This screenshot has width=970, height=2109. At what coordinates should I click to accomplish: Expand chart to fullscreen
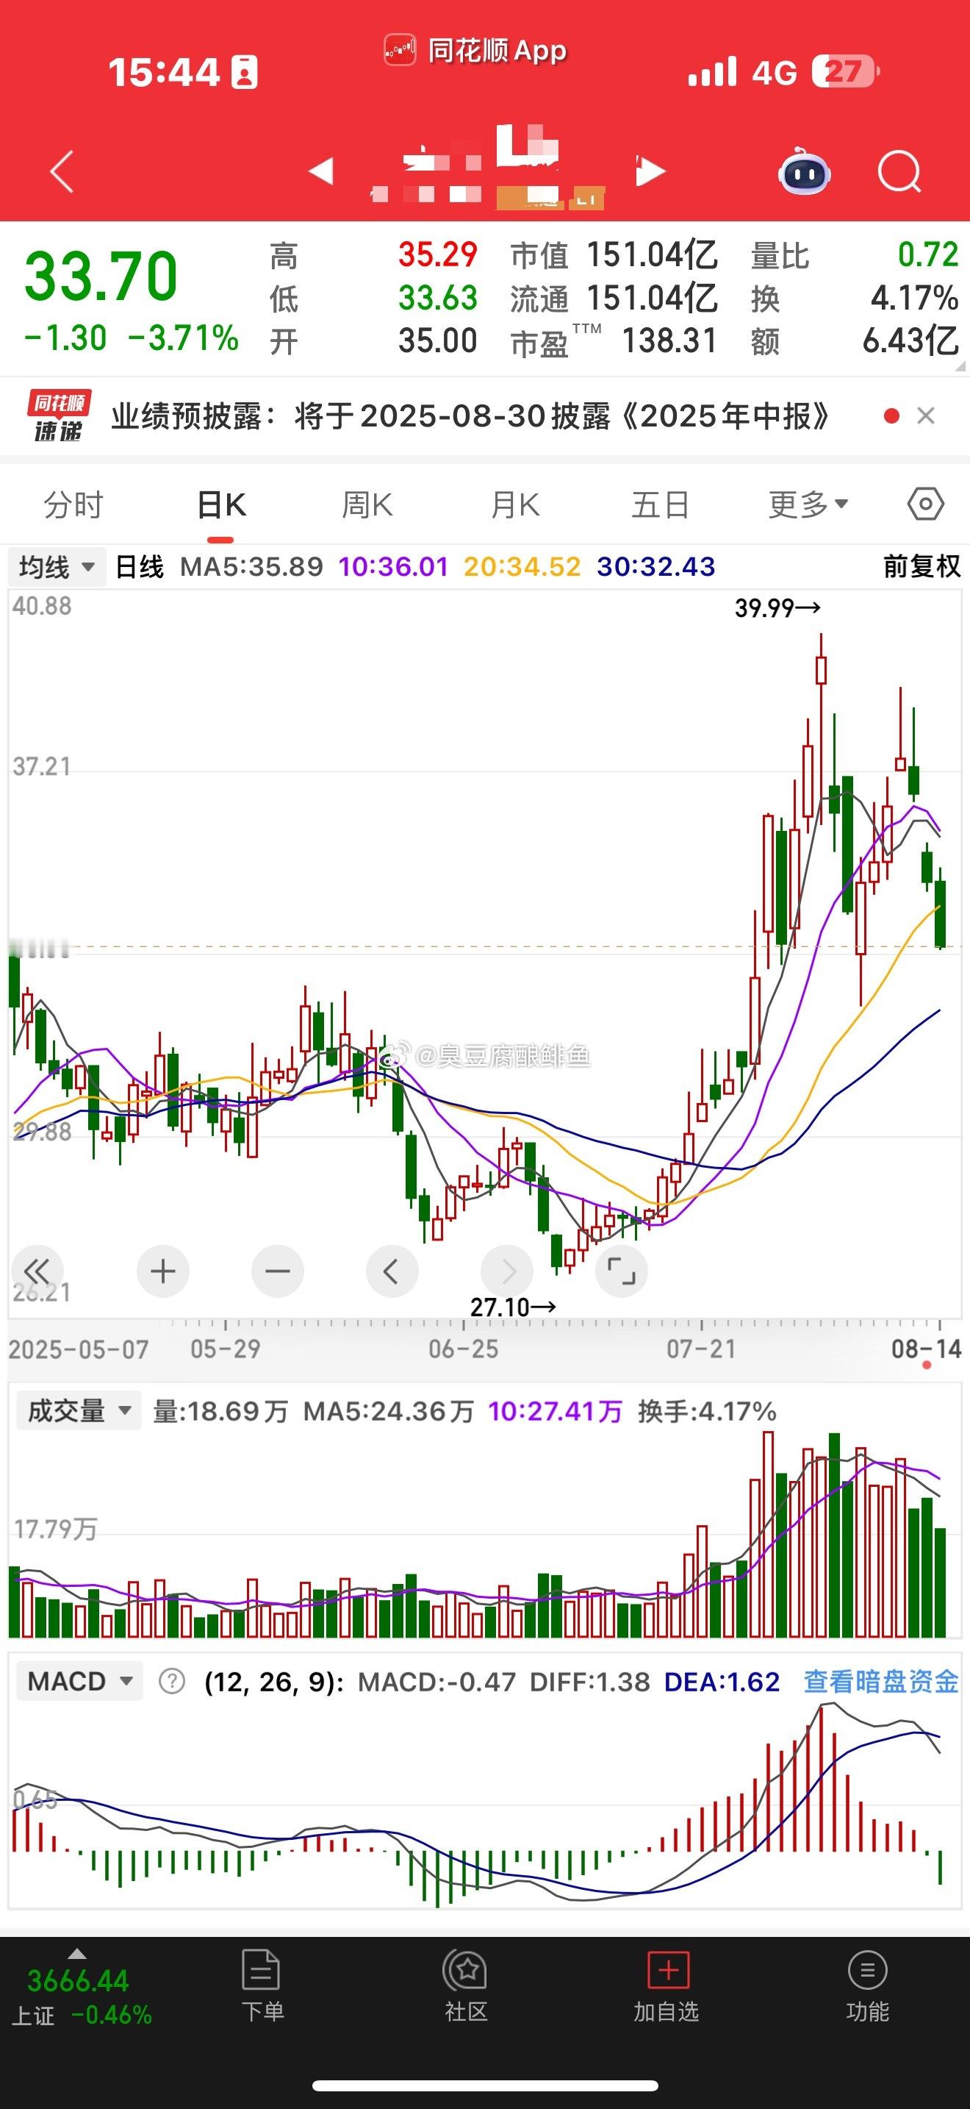(622, 1271)
